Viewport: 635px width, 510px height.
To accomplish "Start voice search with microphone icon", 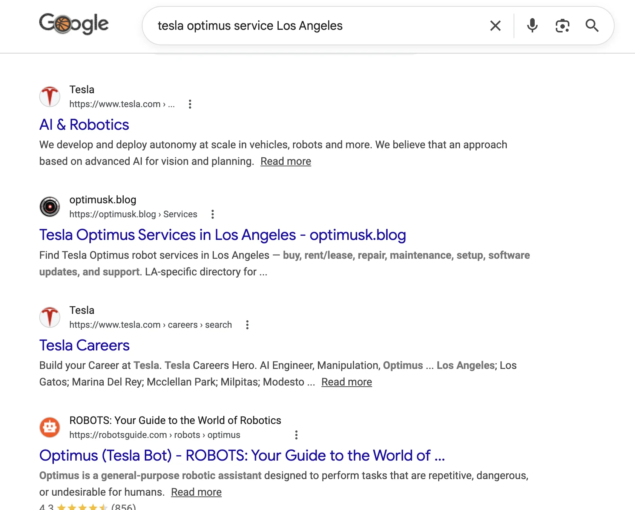I will pyautogui.click(x=532, y=26).
